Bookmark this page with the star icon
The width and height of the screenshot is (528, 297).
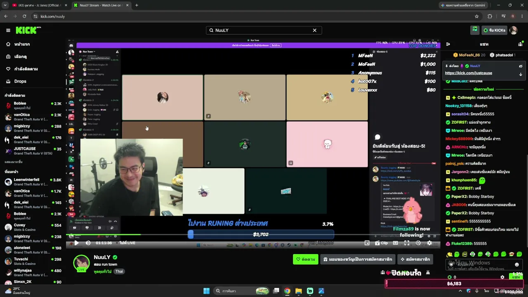[x=476, y=16]
